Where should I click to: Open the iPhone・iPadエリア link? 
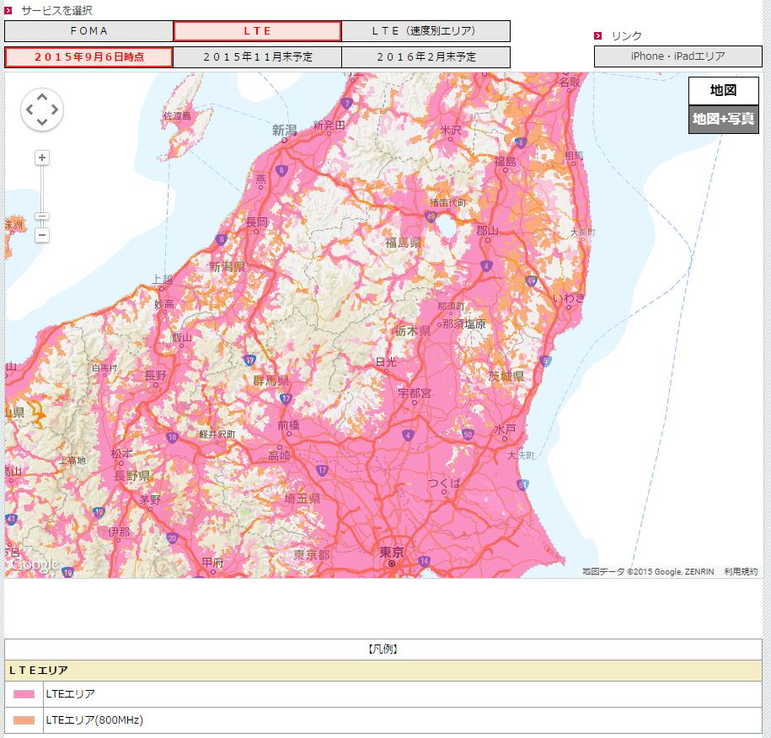[678, 56]
